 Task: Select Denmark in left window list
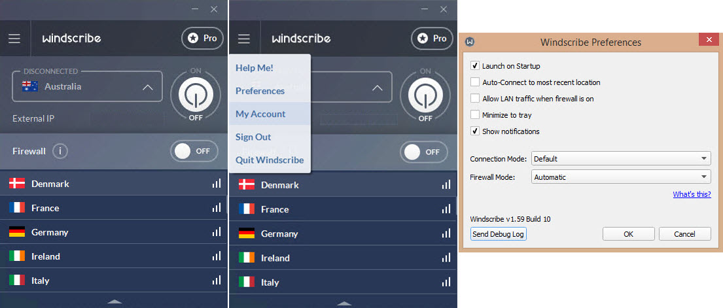(x=113, y=184)
